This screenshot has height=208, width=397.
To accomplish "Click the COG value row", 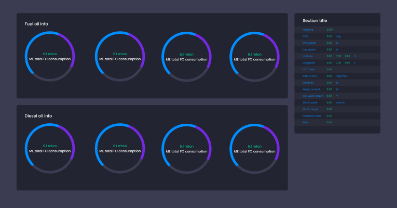I will click(x=337, y=36).
